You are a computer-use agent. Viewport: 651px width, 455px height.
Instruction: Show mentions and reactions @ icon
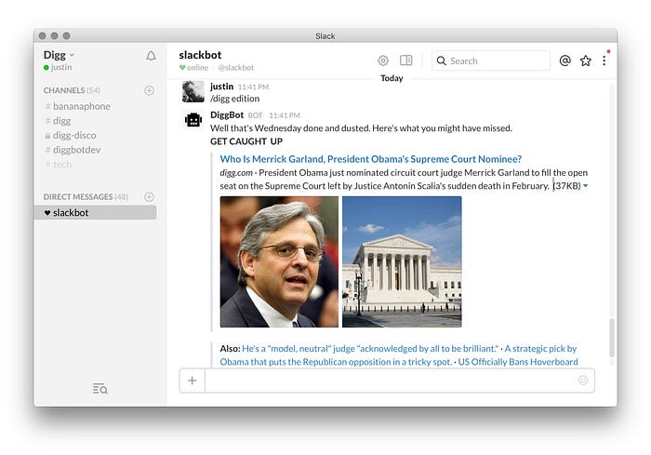(565, 60)
